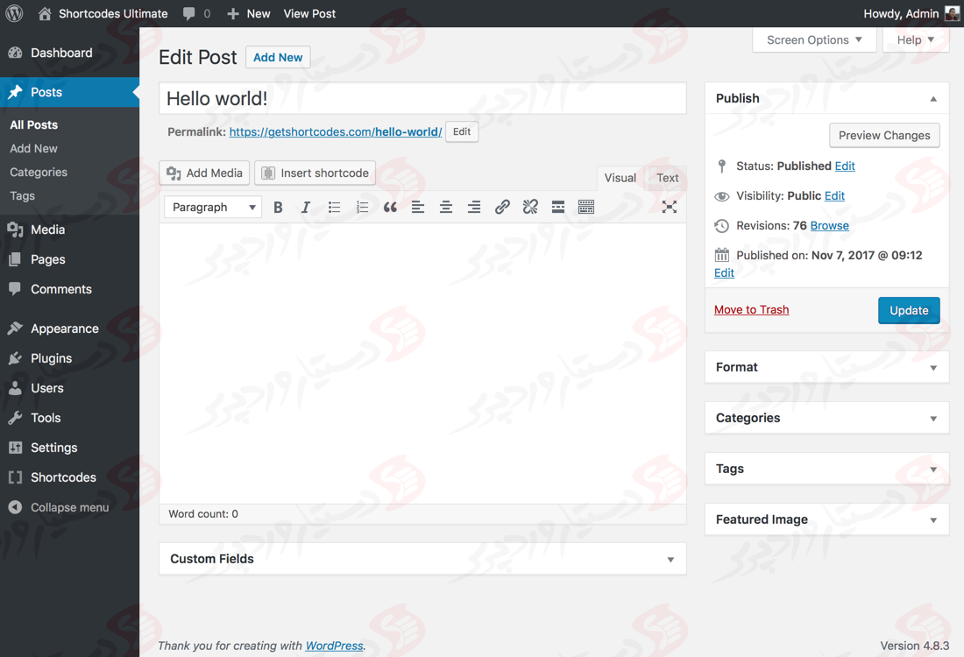Click the Move to Trash link
The image size is (964, 657).
[751, 310]
